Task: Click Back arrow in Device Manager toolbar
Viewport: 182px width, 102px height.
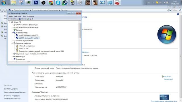Action: pos(9,19)
